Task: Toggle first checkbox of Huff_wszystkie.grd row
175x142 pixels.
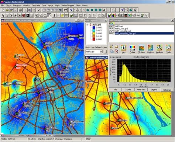Action: pos(110,31)
